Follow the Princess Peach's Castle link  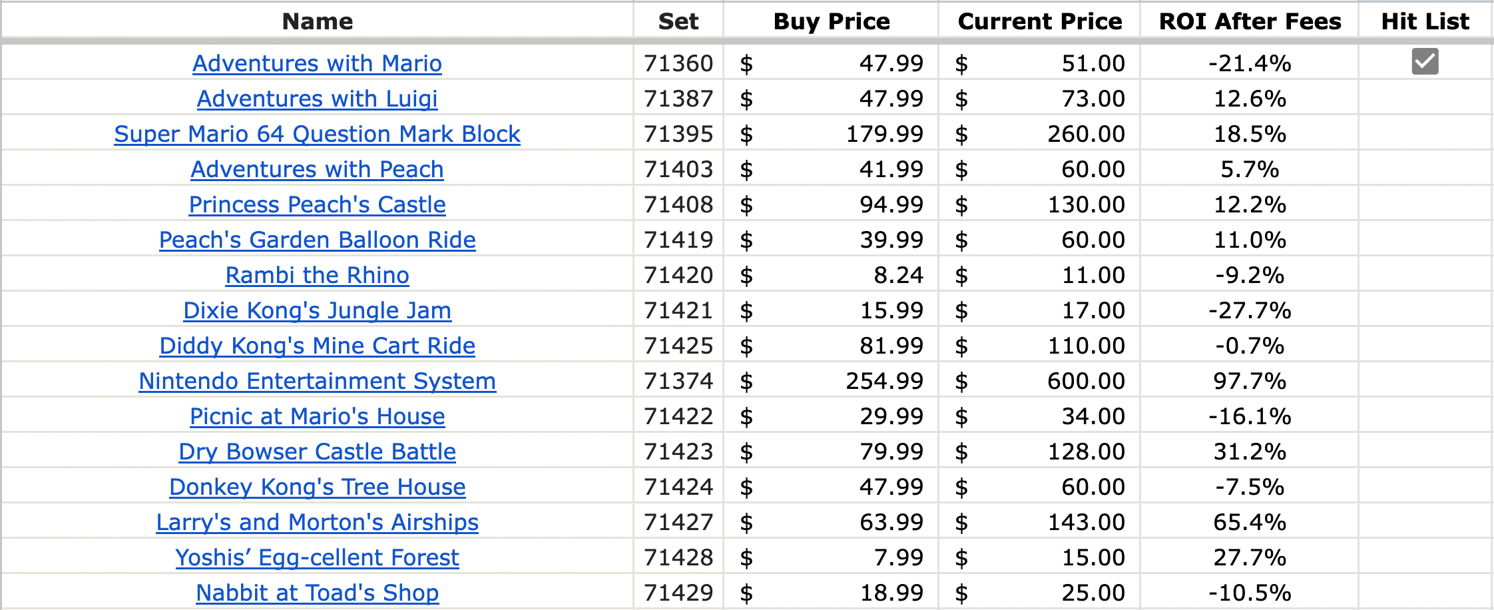click(x=317, y=204)
